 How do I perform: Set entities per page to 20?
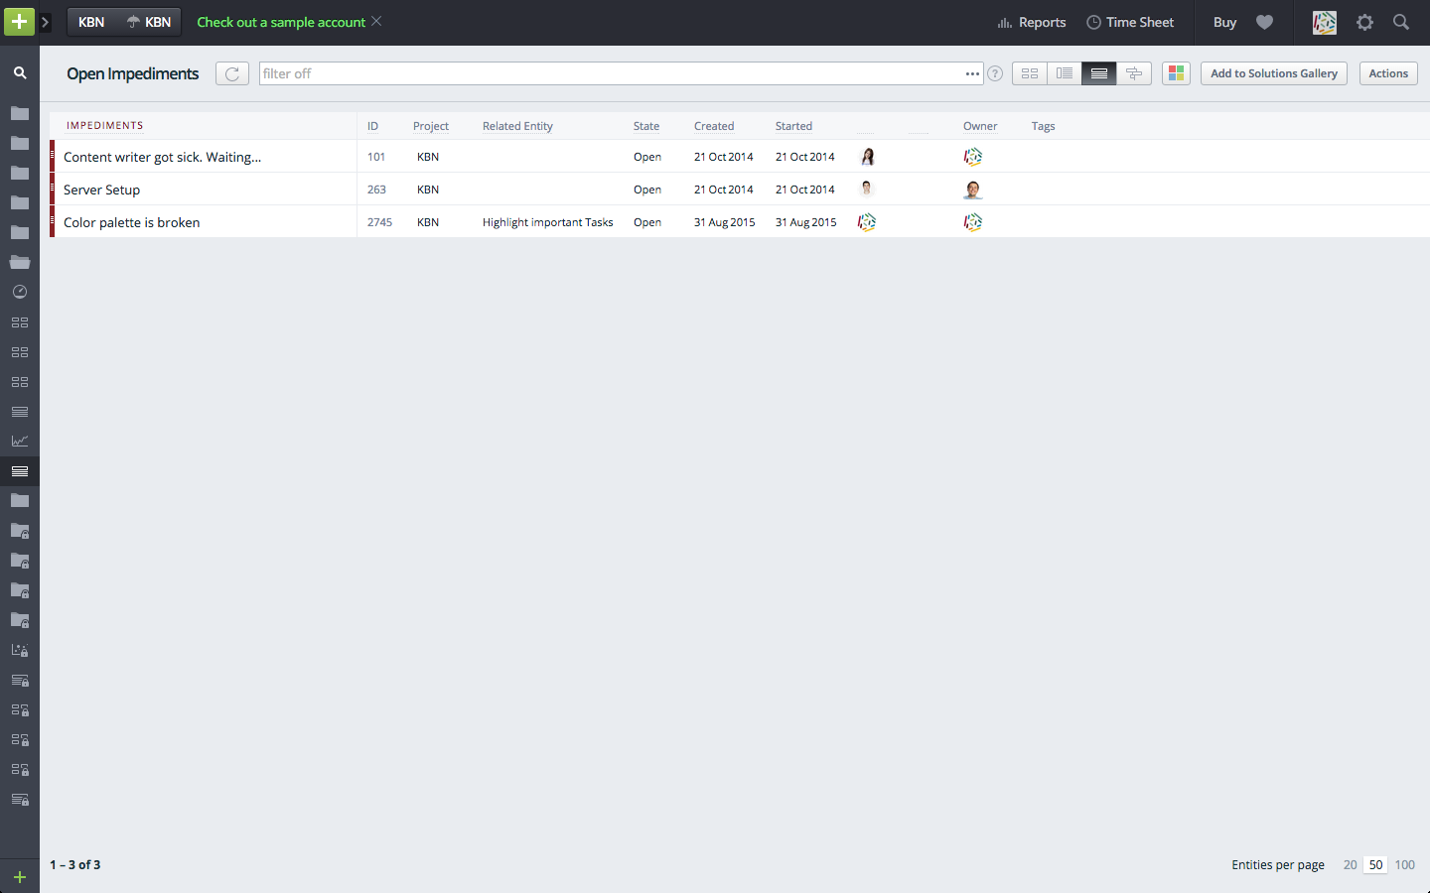[x=1350, y=864]
